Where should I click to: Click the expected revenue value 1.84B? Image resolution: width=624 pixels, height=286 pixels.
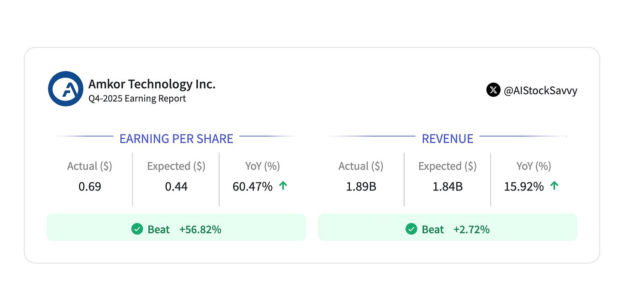tap(447, 187)
